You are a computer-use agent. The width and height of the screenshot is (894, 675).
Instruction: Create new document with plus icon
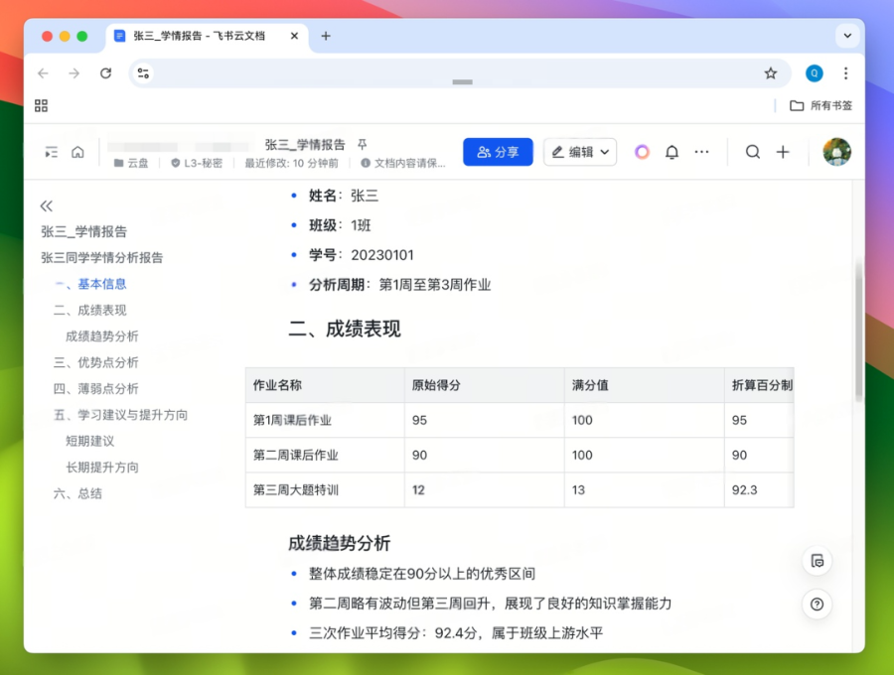pyautogui.click(x=783, y=152)
